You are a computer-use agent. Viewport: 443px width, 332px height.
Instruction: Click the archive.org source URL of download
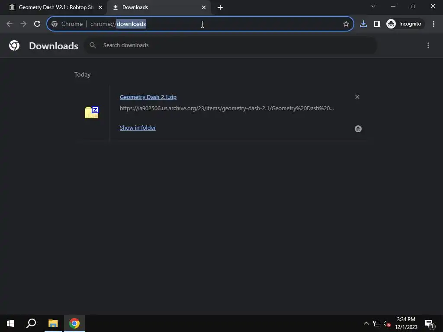[227, 109]
